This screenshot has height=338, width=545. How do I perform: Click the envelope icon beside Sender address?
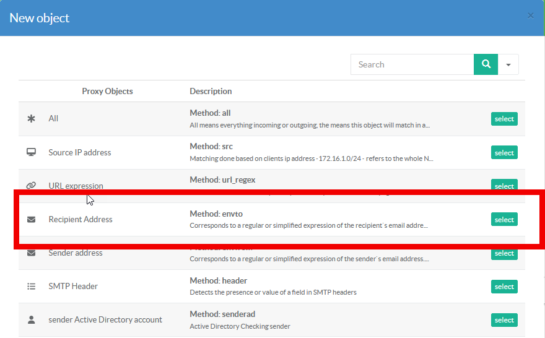(32, 253)
